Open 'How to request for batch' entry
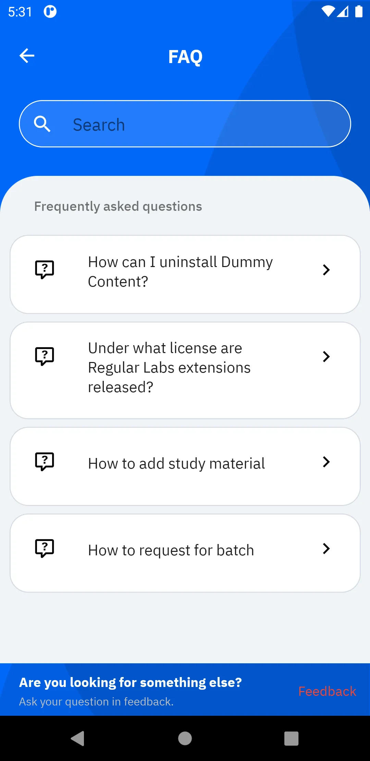This screenshot has width=370, height=761. tap(171, 551)
